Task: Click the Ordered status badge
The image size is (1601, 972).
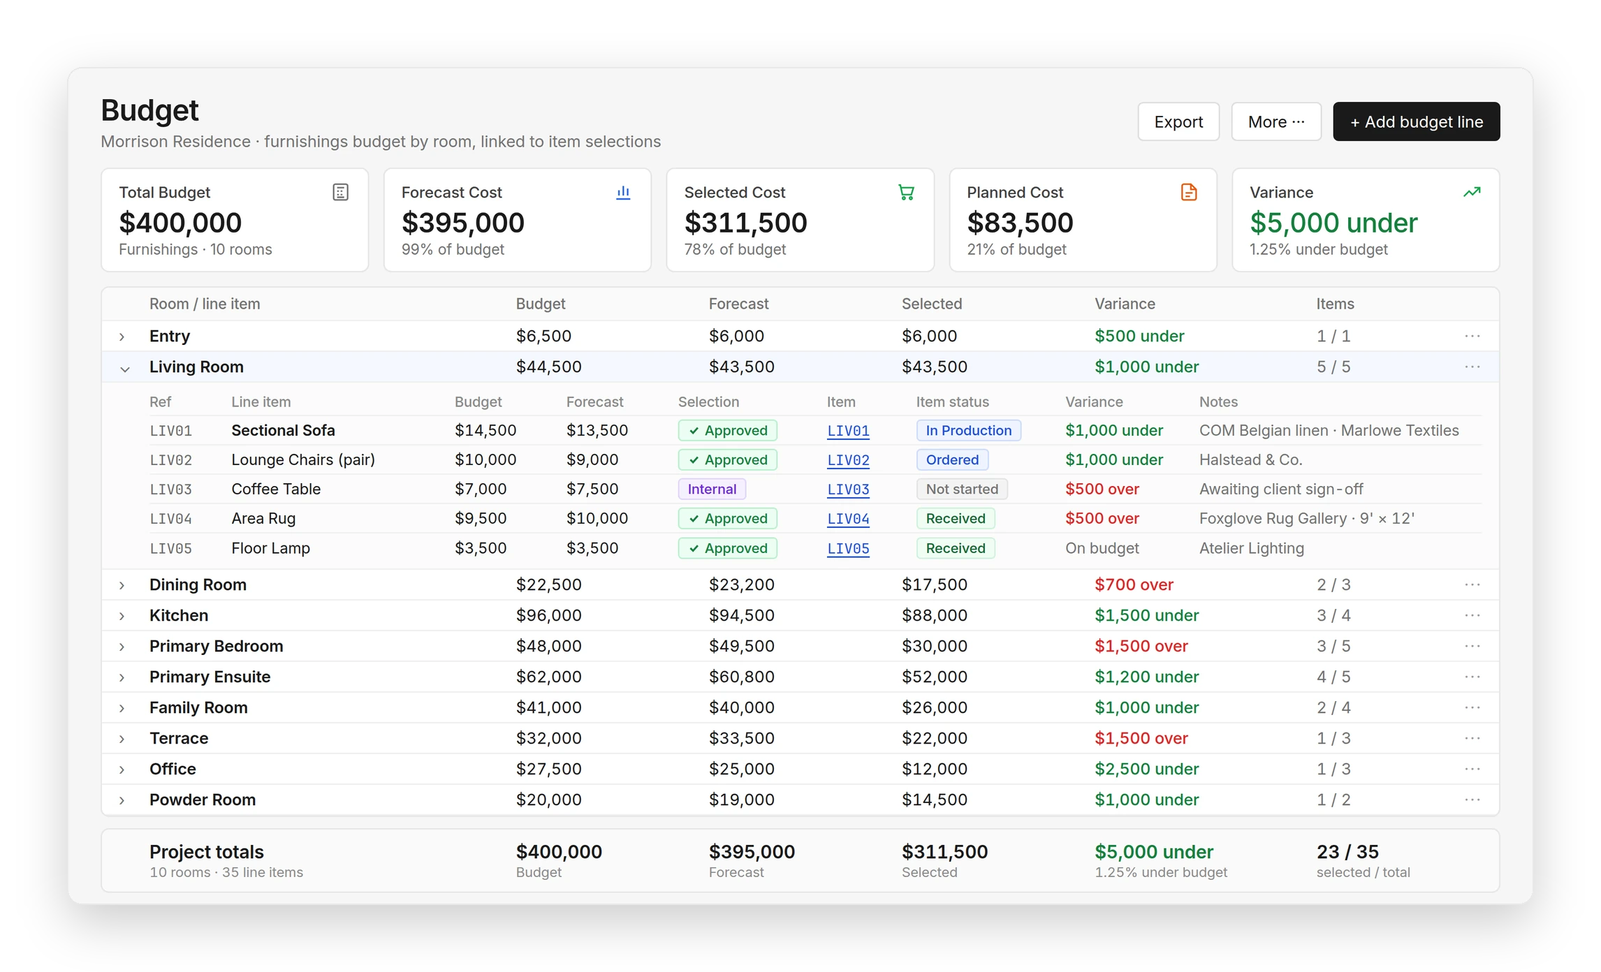Action: pos(952,459)
